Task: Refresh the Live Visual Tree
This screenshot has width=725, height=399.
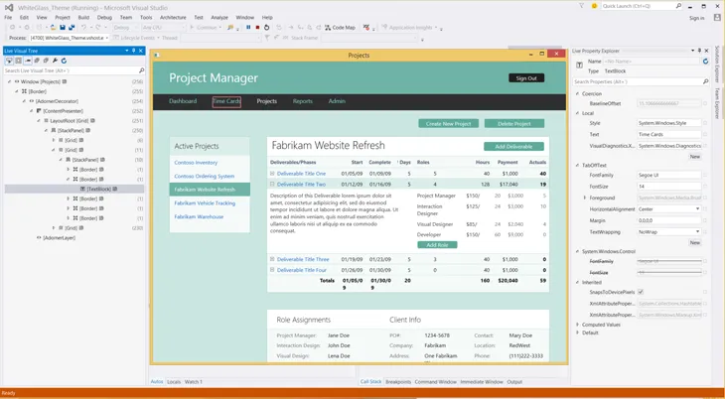Action: tap(64, 61)
